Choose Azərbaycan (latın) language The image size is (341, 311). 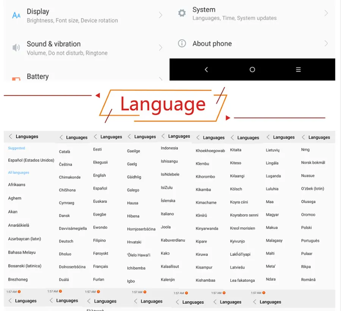(25, 239)
